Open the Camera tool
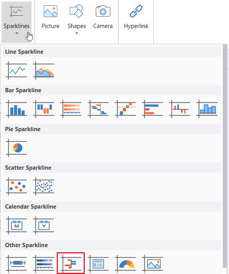This screenshot has width=229, height=274. pyautogui.click(x=103, y=18)
